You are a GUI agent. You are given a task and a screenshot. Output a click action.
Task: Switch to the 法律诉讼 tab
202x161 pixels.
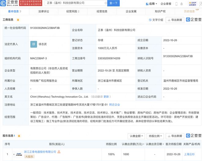(43, 11)
